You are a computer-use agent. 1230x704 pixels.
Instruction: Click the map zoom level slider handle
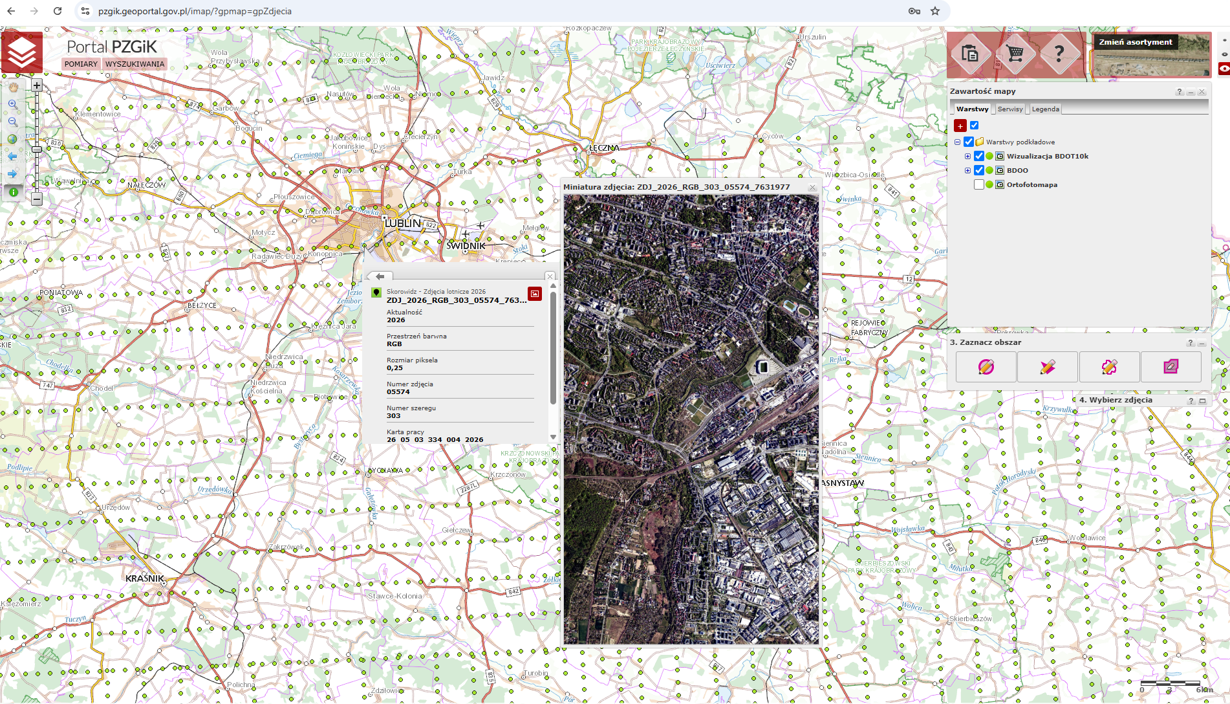(37, 149)
